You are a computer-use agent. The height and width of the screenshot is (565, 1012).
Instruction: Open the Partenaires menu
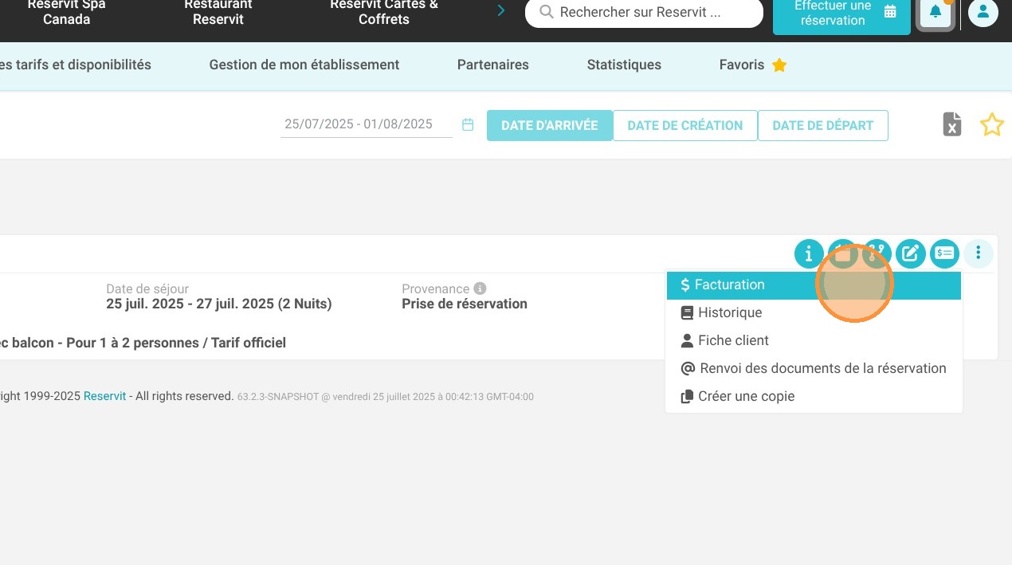[493, 65]
